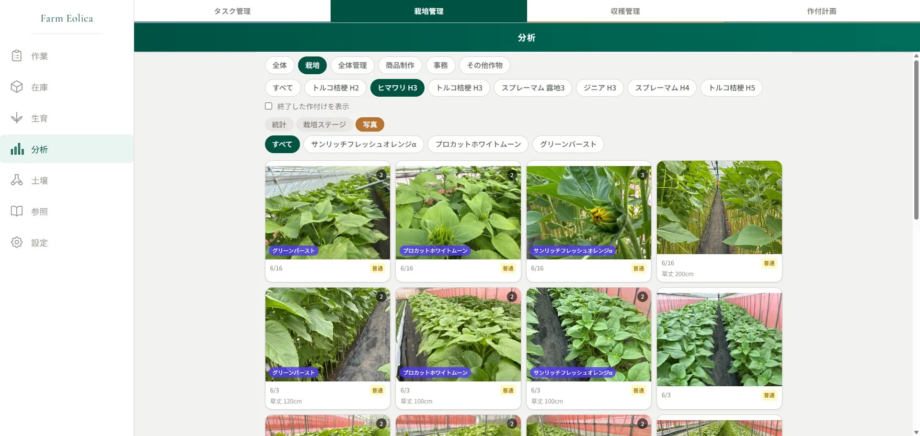Open 6/3 グリーンバースト photo 草丈 120cm
920x436 pixels.
(328, 335)
